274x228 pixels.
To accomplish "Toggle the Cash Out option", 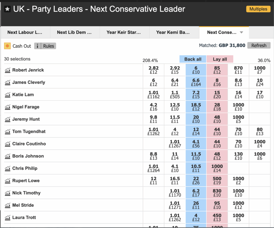I will (x=7, y=46).
